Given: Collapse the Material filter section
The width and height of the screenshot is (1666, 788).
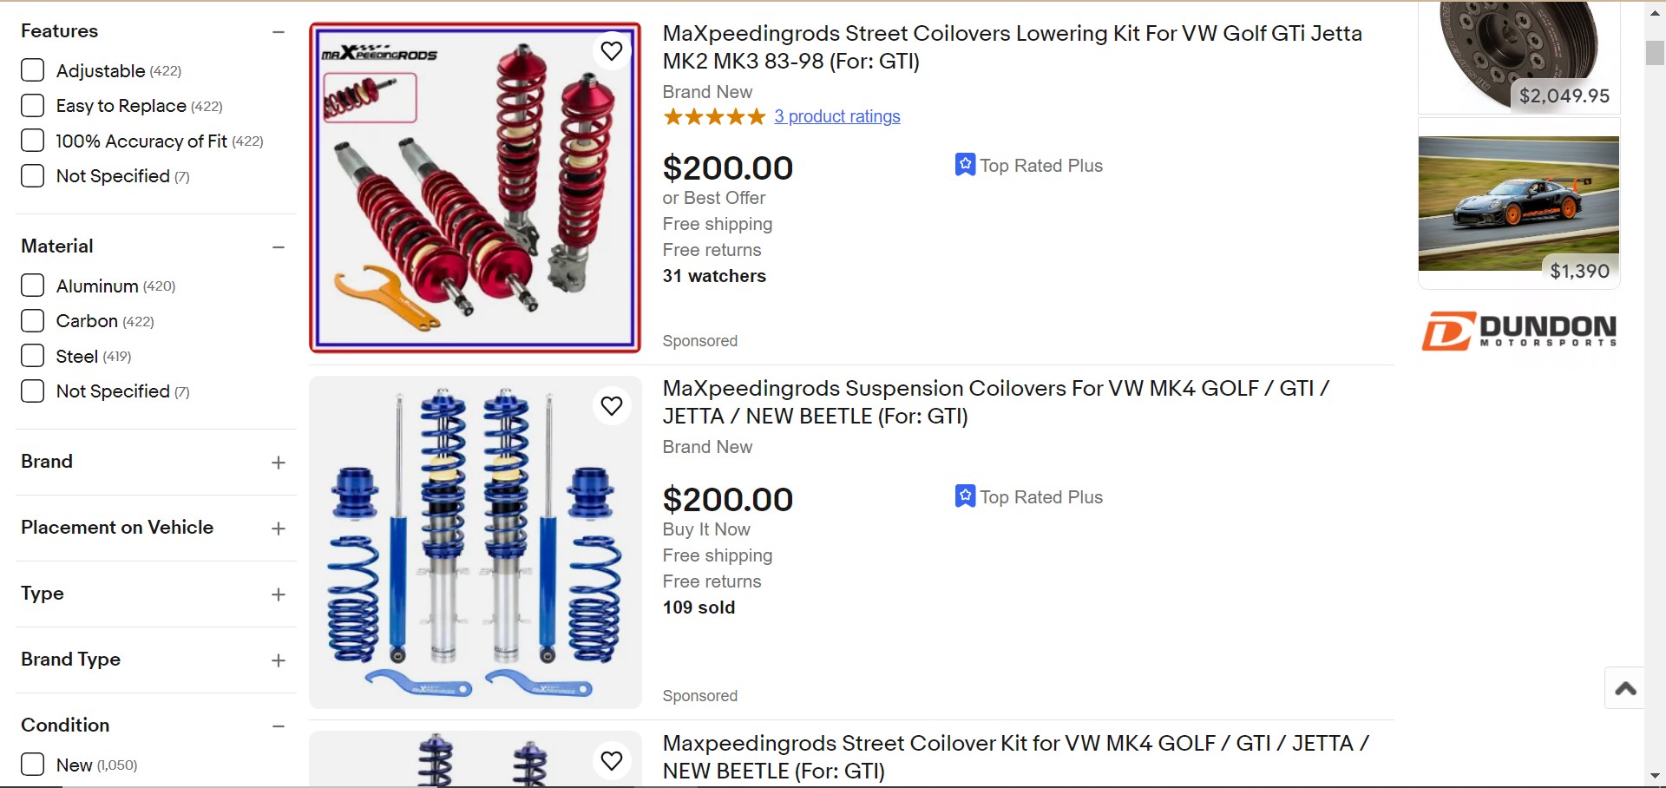Looking at the screenshot, I should (x=278, y=247).
